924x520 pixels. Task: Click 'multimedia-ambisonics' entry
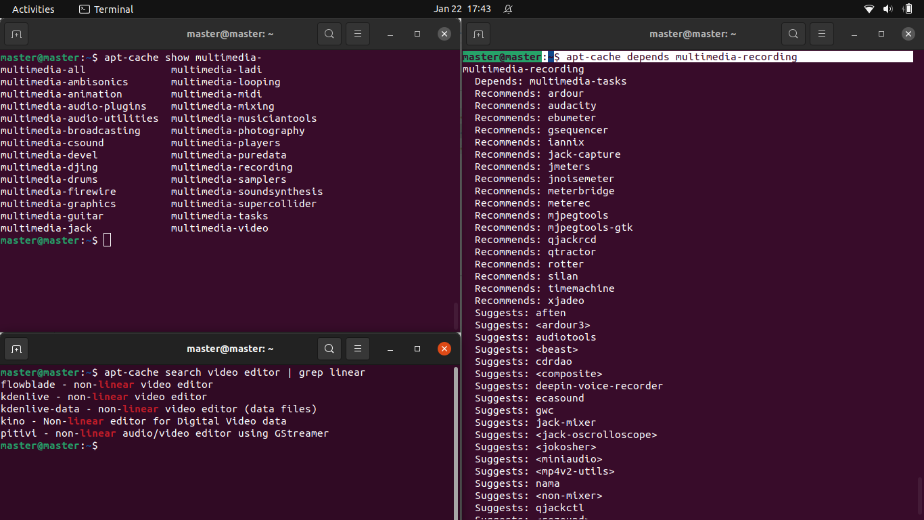tap(64, 82)
